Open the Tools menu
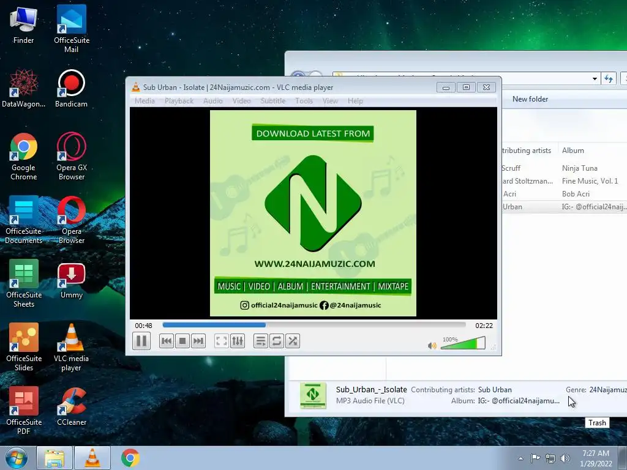Screen dimensions: 627x470 point(304,101)
